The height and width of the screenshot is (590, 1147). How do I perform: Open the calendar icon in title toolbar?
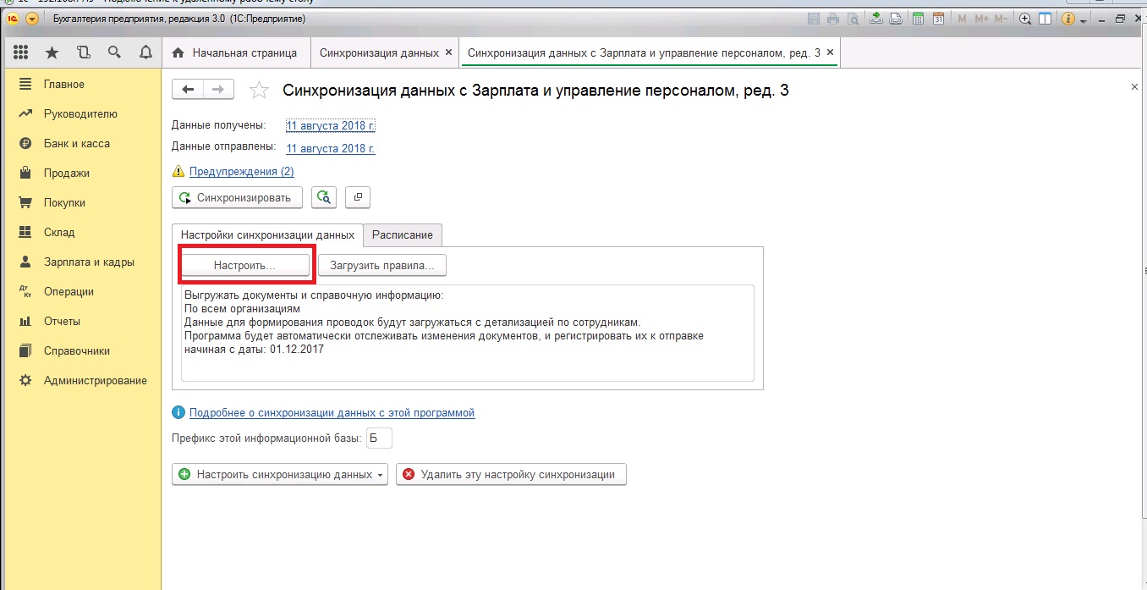click(937, 19)
